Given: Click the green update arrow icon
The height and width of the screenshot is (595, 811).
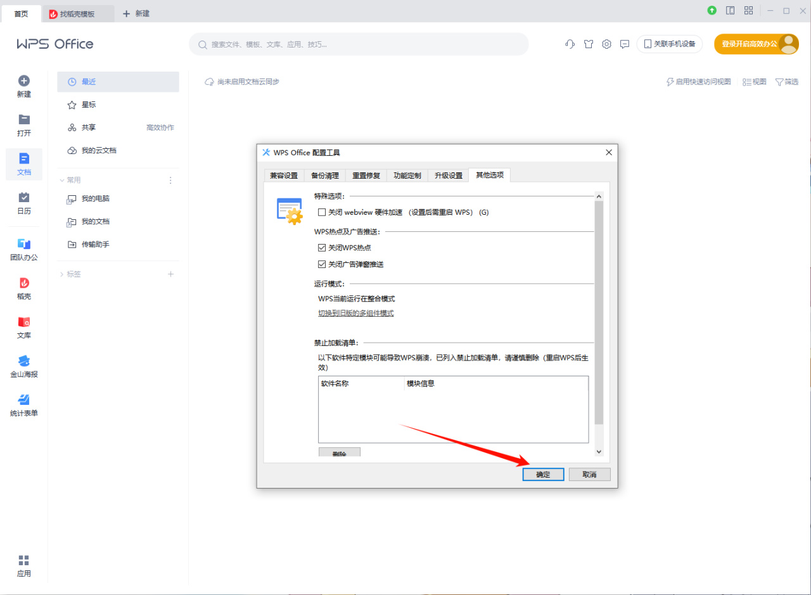Looking at the screenshot, I should [x=712, y=11].
